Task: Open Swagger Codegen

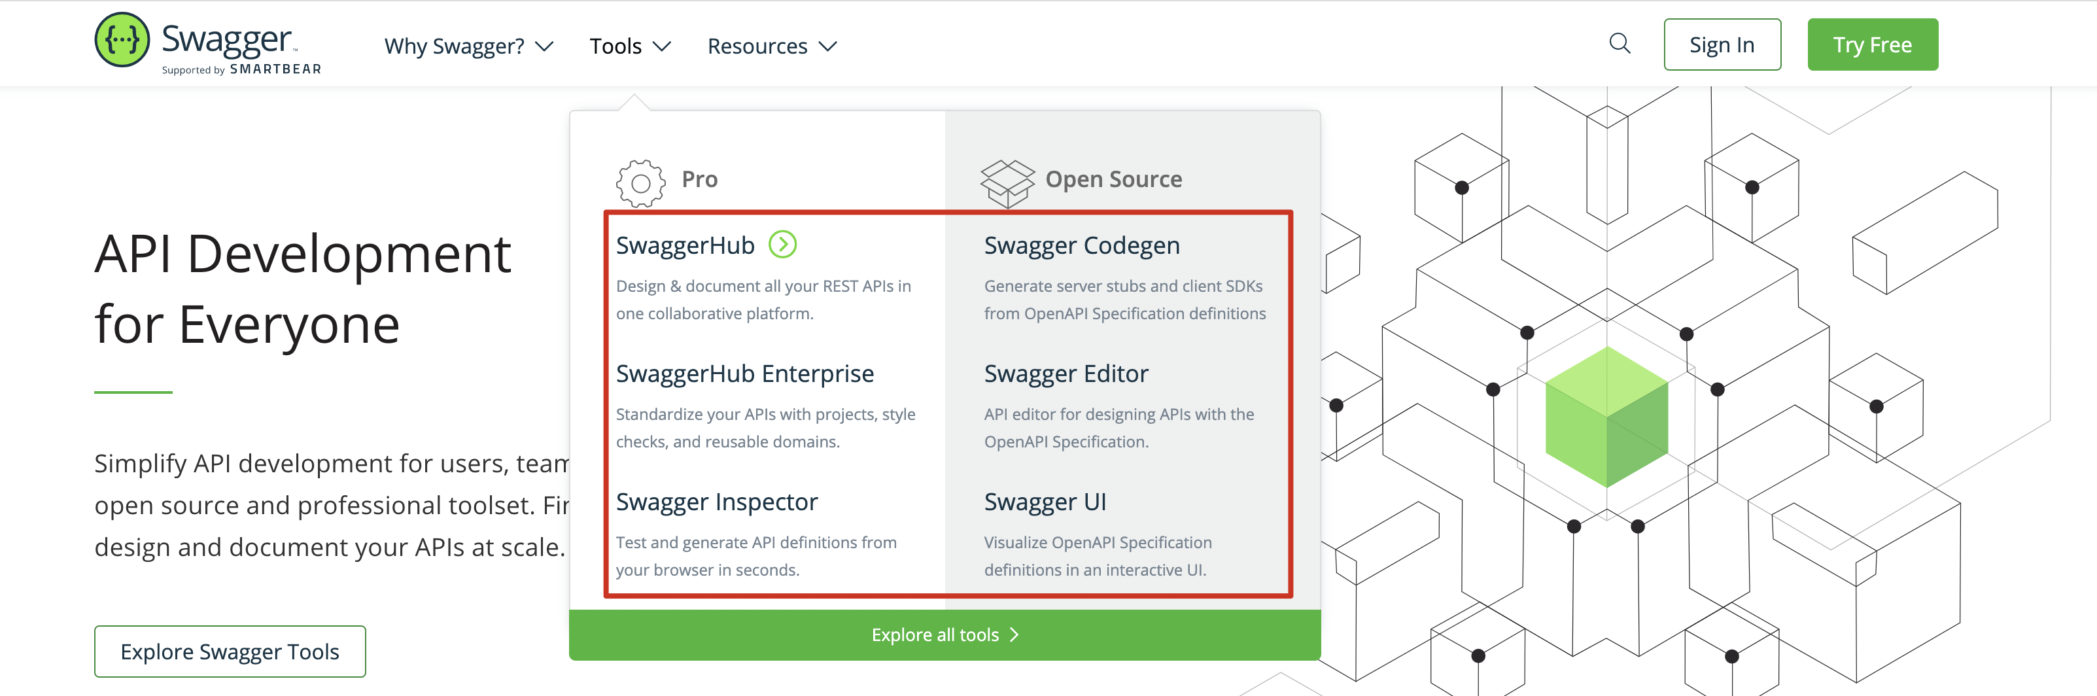Action: coord(1082,245)
